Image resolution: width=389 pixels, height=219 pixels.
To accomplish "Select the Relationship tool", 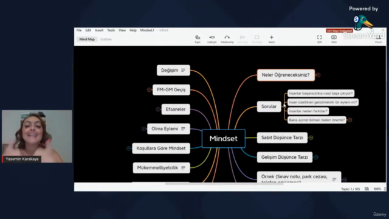I will (x=227, y=39).
